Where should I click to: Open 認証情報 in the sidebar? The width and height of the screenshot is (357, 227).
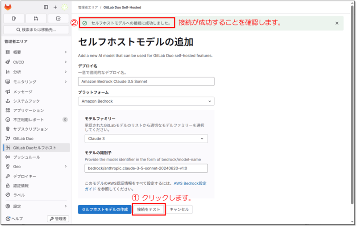(37, 186)
